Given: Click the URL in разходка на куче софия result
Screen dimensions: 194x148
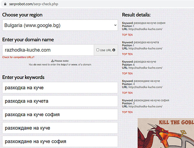Looking at the screenshot, I should click(x=145, y=29).
